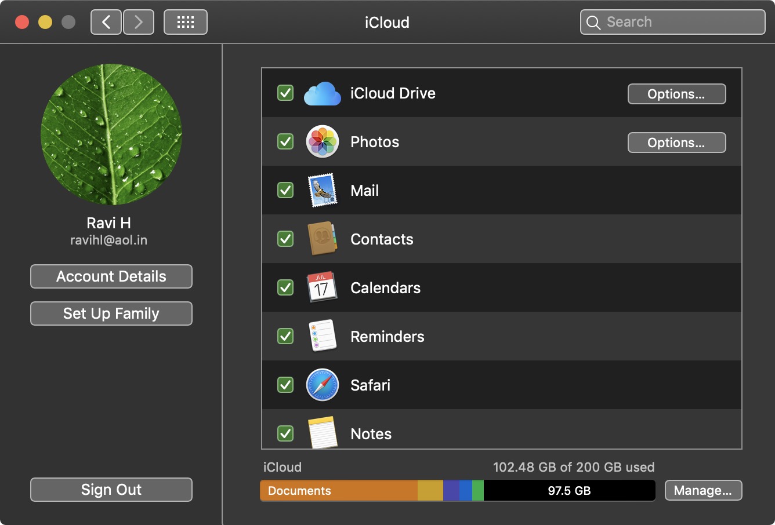Click the Calendars label
Image resolution: width=775 pixels, height=525 pixels.
click(x=386, y=288)
